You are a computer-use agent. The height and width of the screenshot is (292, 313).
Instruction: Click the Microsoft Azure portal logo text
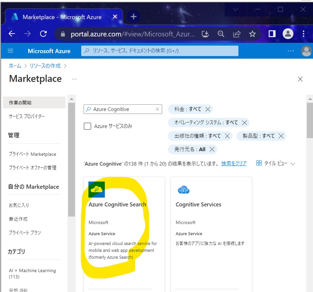(49, 51)
